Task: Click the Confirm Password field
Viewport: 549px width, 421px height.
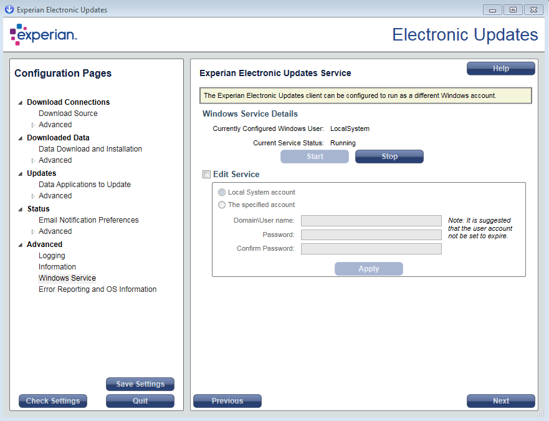Action: point(371,249)
